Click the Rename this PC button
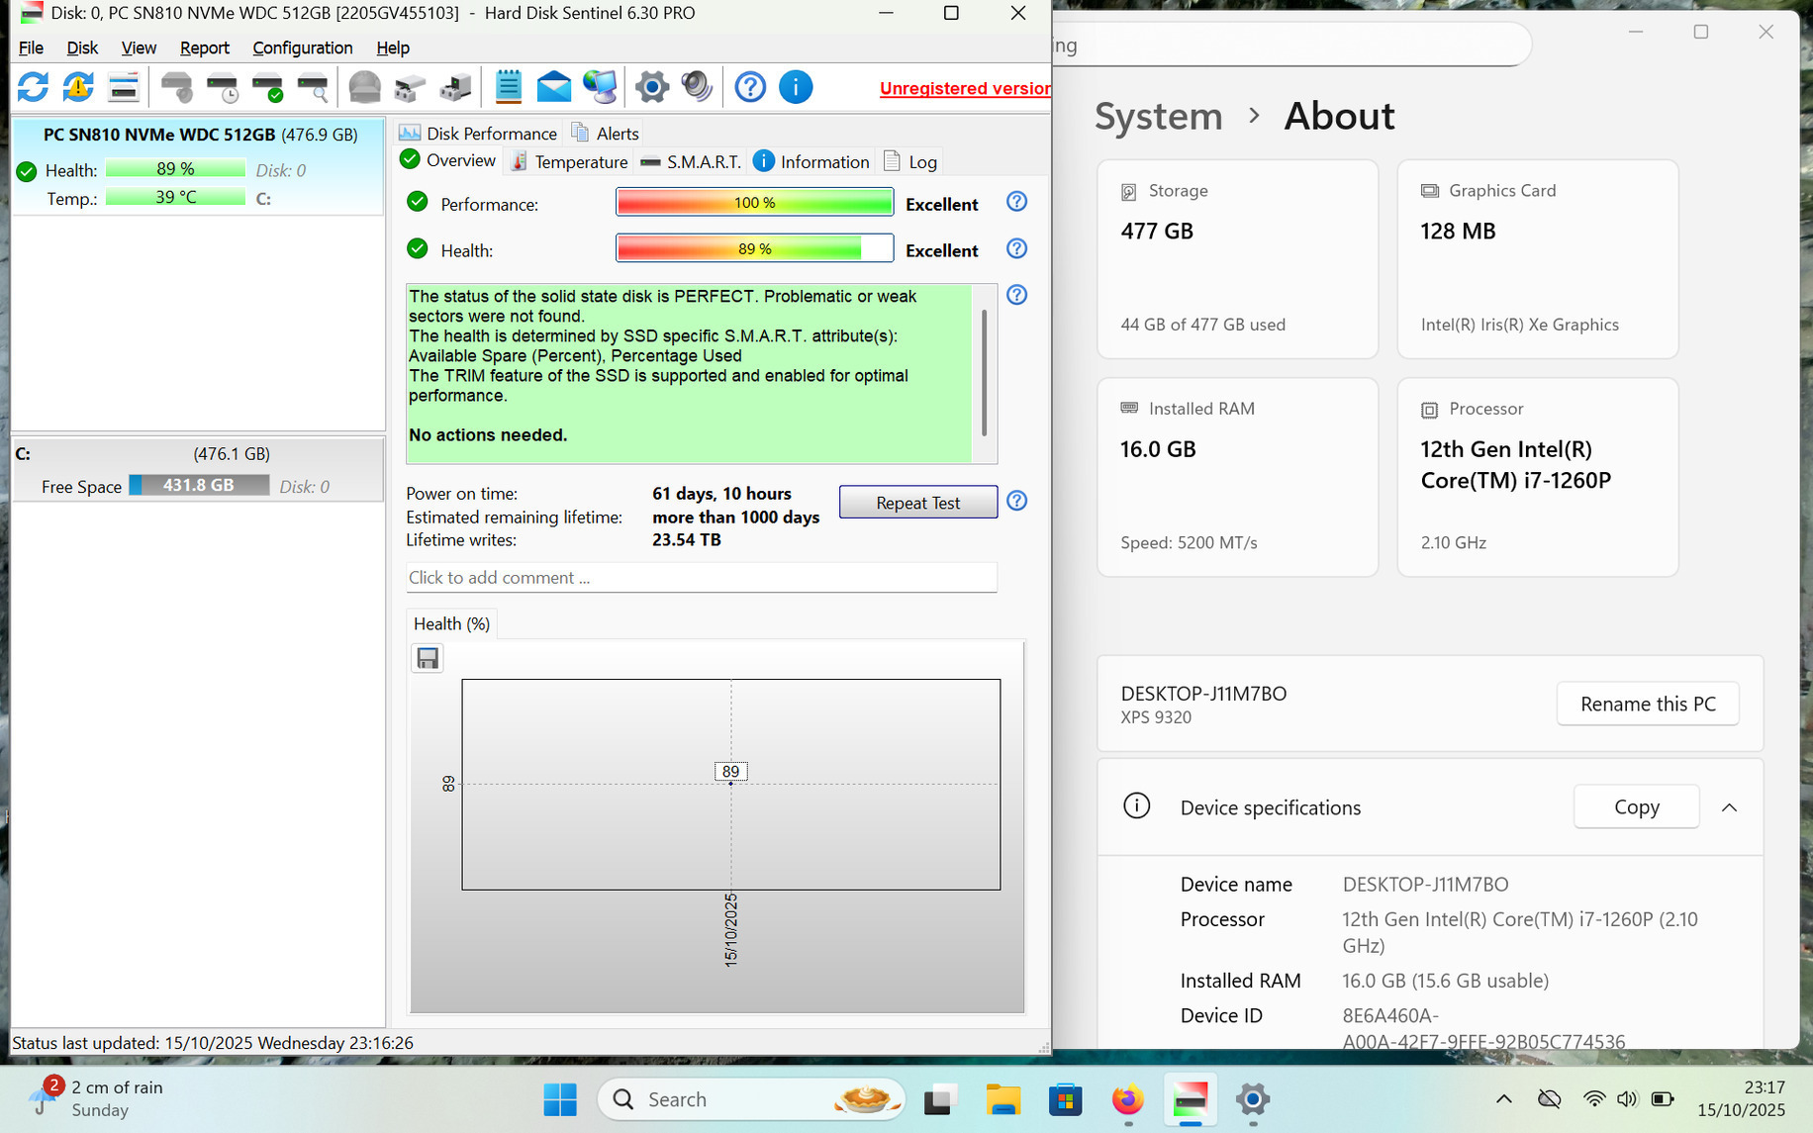Viewport: 1813px width, 1133px height. 1648,704
